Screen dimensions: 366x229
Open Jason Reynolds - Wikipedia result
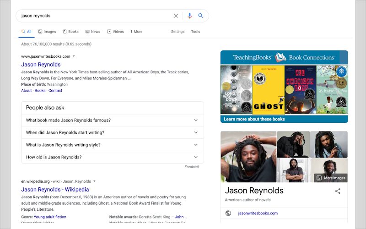[55, 190]
